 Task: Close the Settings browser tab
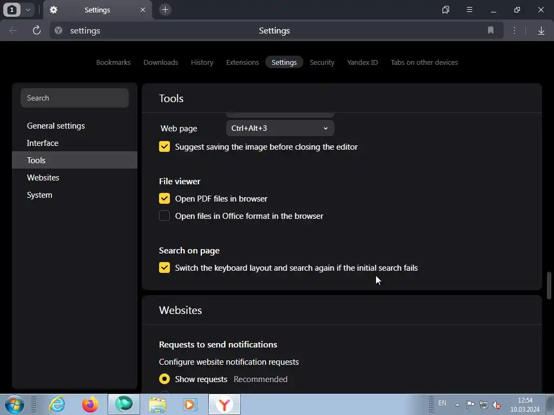143,10
